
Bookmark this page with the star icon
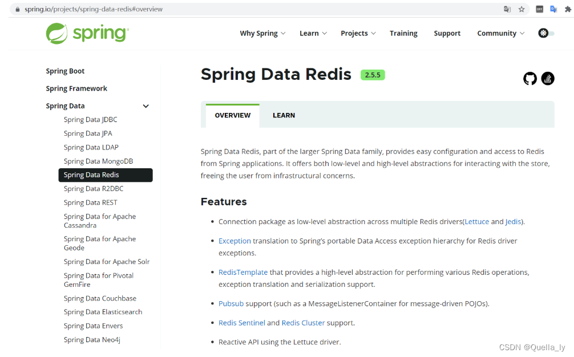[x=522, y=9]
